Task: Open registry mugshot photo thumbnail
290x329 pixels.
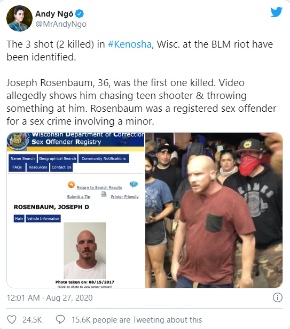Action: pyautogui.click(x=85, y=250)
